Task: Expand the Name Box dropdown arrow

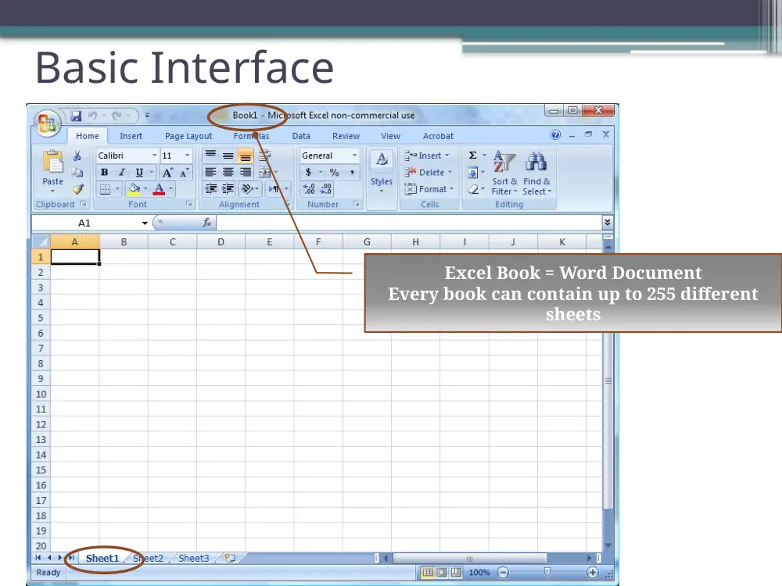Action: [x=145, y=223]
